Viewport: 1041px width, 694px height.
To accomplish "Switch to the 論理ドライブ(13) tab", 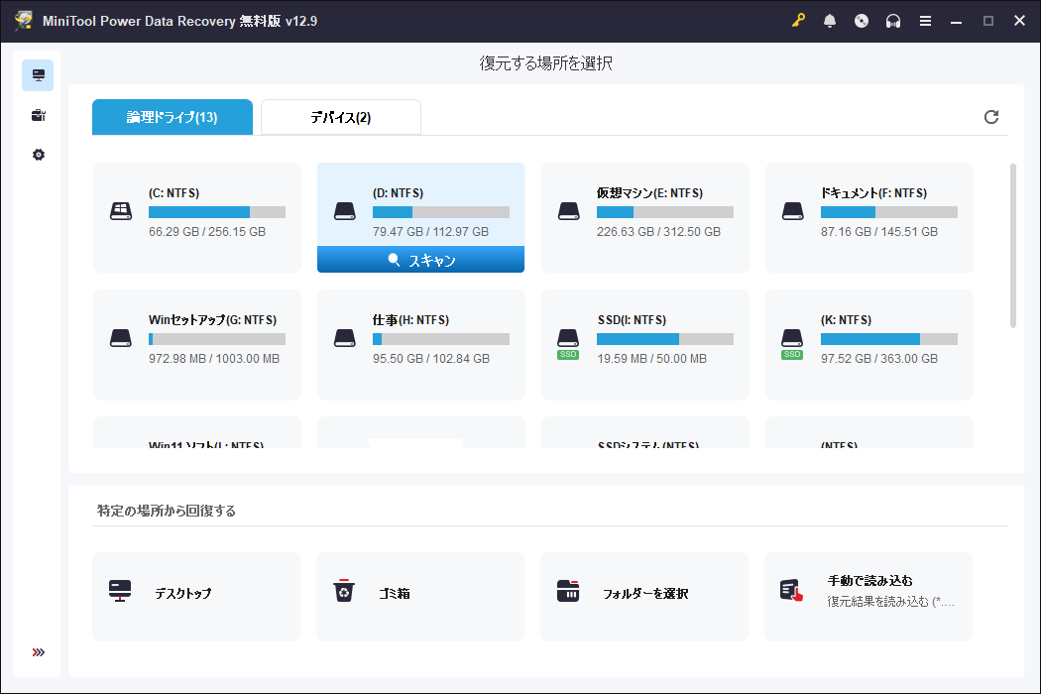I will click(173, 118).
